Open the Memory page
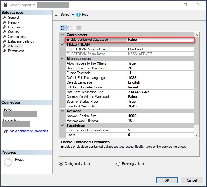The image size is (207, 187). click(13, 22)
